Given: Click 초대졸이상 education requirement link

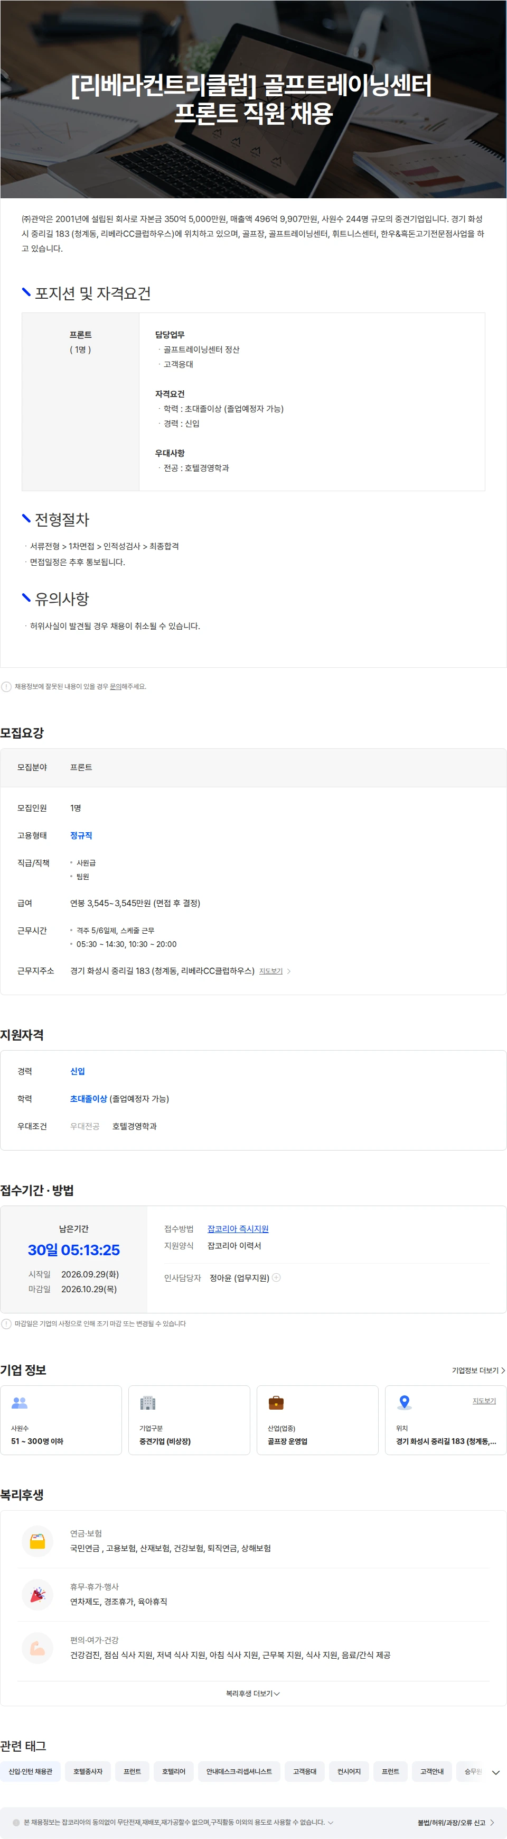Looking at the screenshot, I should [x=88, y=1099].
